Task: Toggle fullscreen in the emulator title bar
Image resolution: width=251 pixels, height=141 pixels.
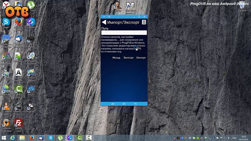Action: pos(139,16)
